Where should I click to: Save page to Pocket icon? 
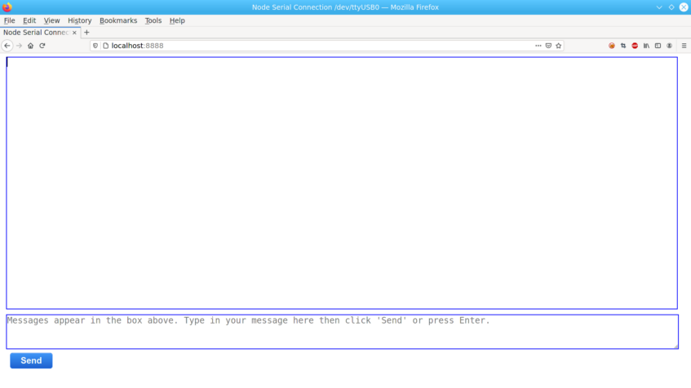coord(548,46)
